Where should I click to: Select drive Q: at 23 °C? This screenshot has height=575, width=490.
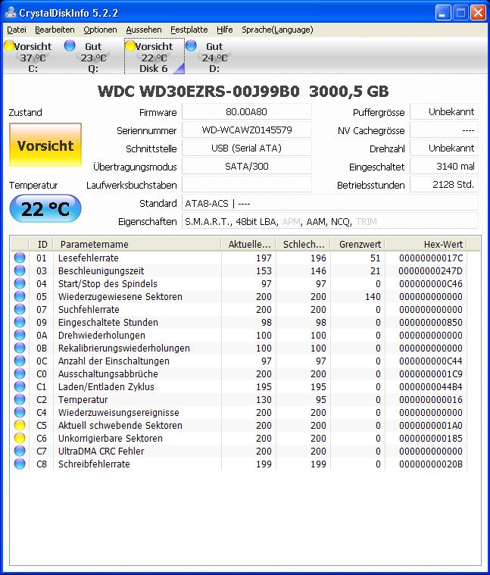tap(92, 57)
